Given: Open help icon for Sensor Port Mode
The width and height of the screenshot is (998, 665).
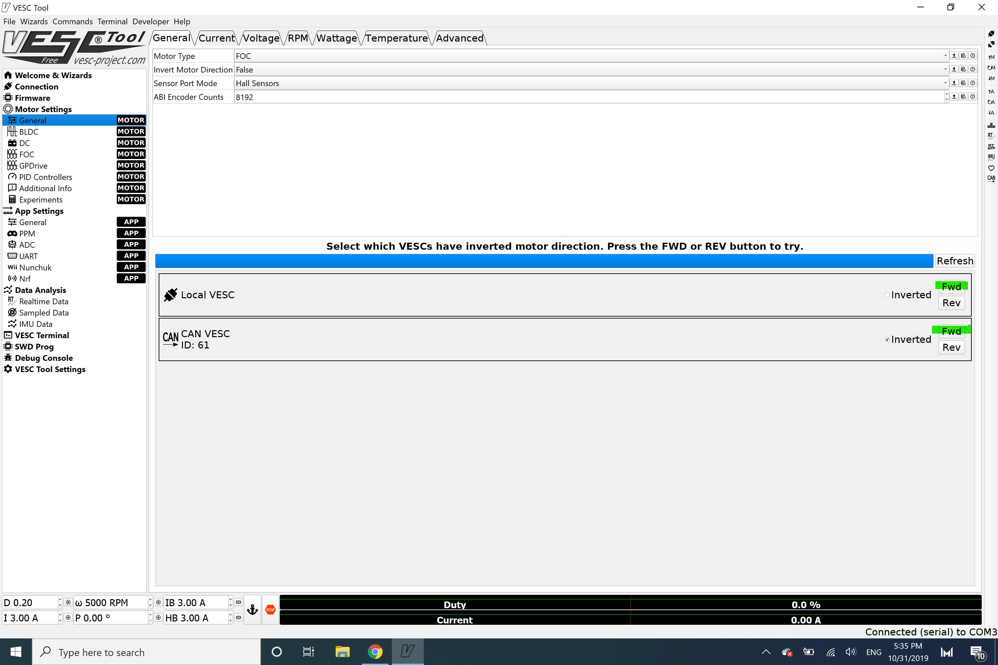Looking at the screenshot, I should pos(972,83).
